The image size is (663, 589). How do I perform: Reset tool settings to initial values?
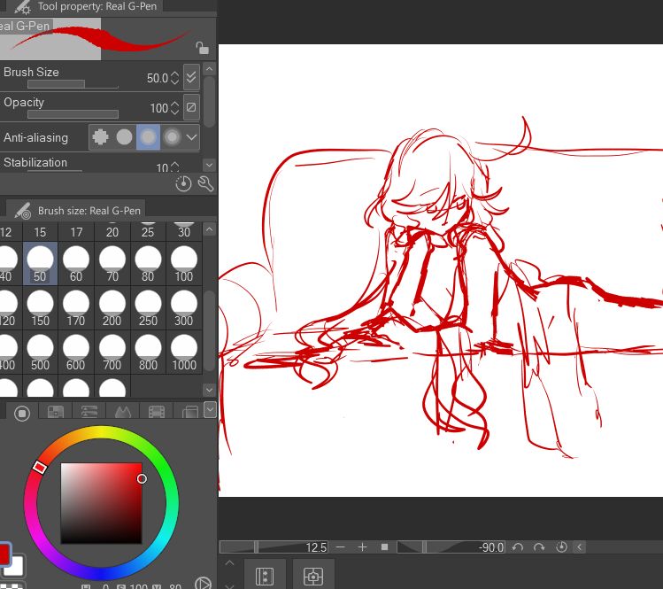point(183,183)
